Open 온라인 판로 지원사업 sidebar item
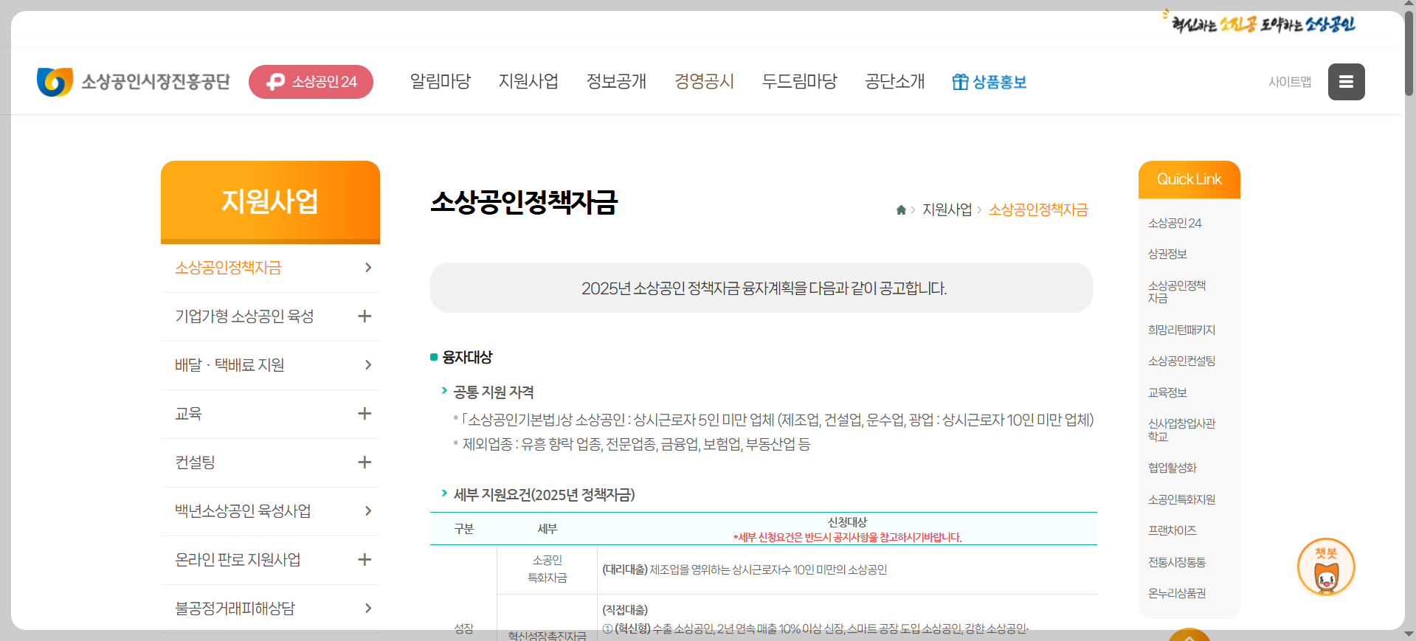 click(x=238, y=560)
